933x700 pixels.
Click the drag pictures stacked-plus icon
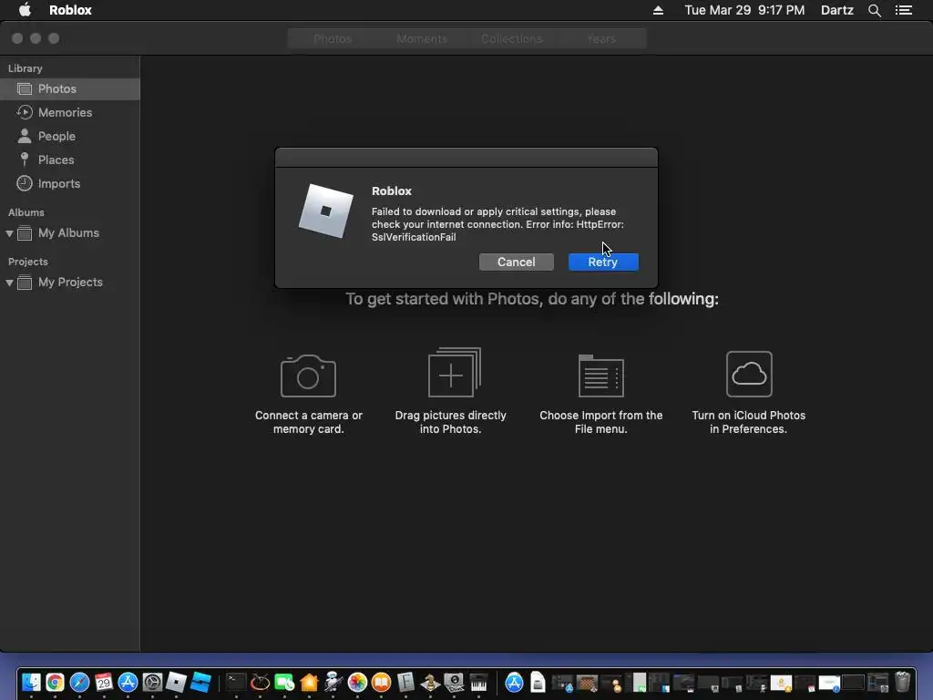tap(454, 373)
